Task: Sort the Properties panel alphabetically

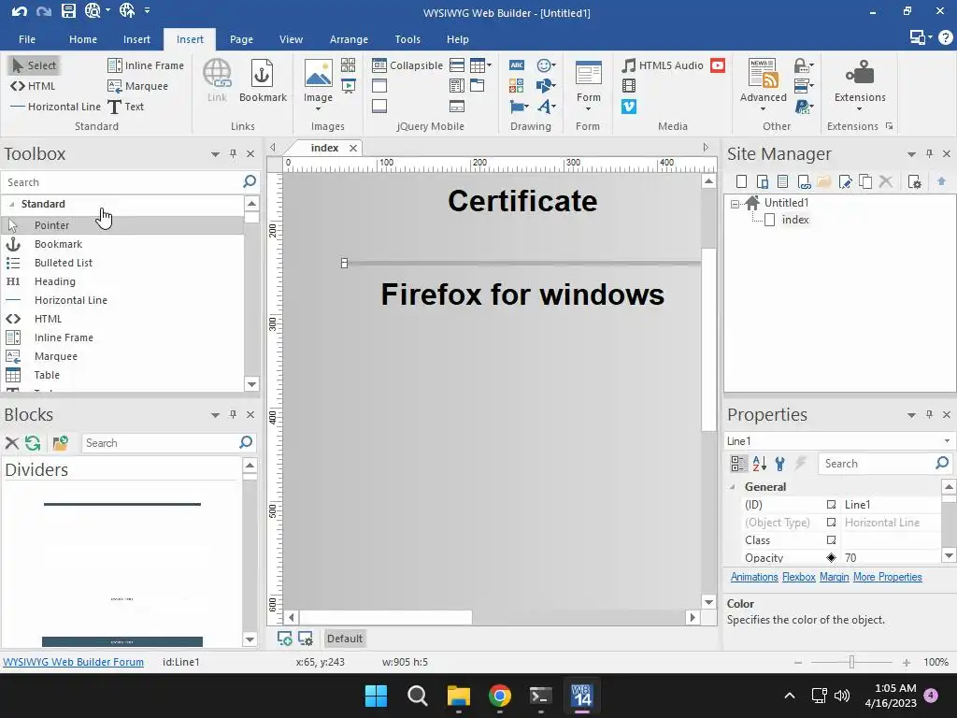Action: (759, 464)
